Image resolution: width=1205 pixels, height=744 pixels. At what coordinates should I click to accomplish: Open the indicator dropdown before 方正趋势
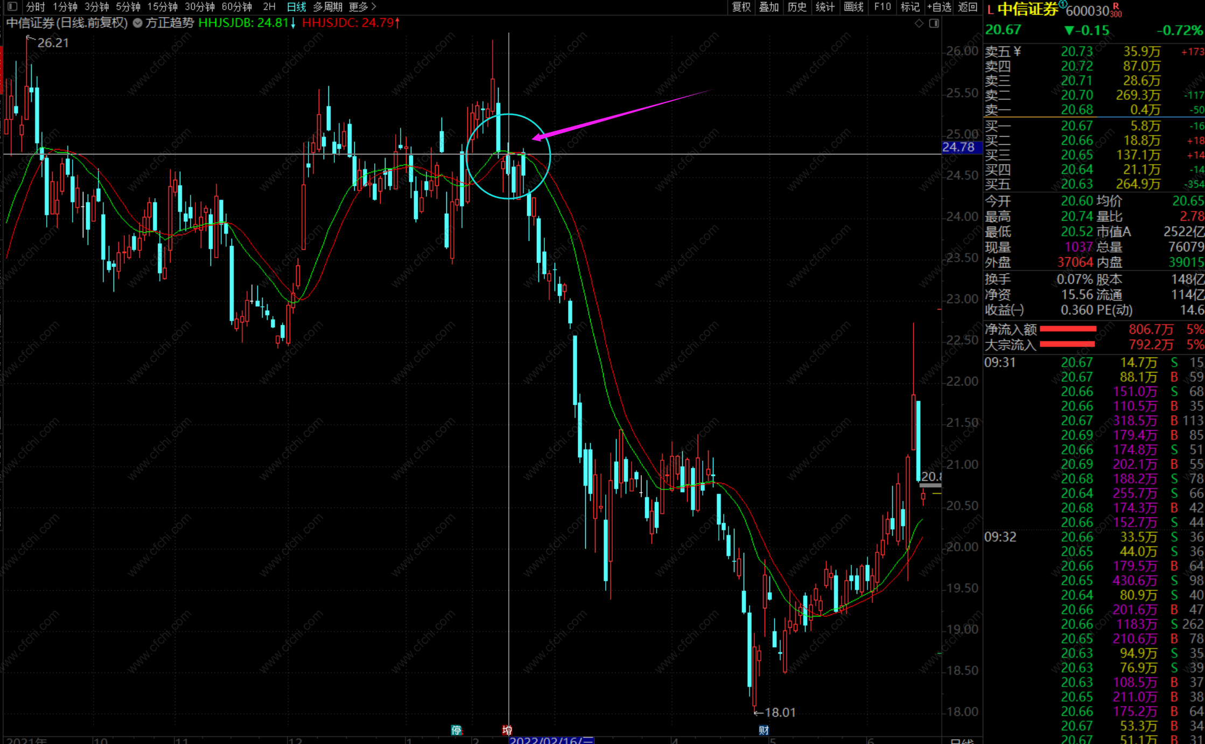[138, 23]
